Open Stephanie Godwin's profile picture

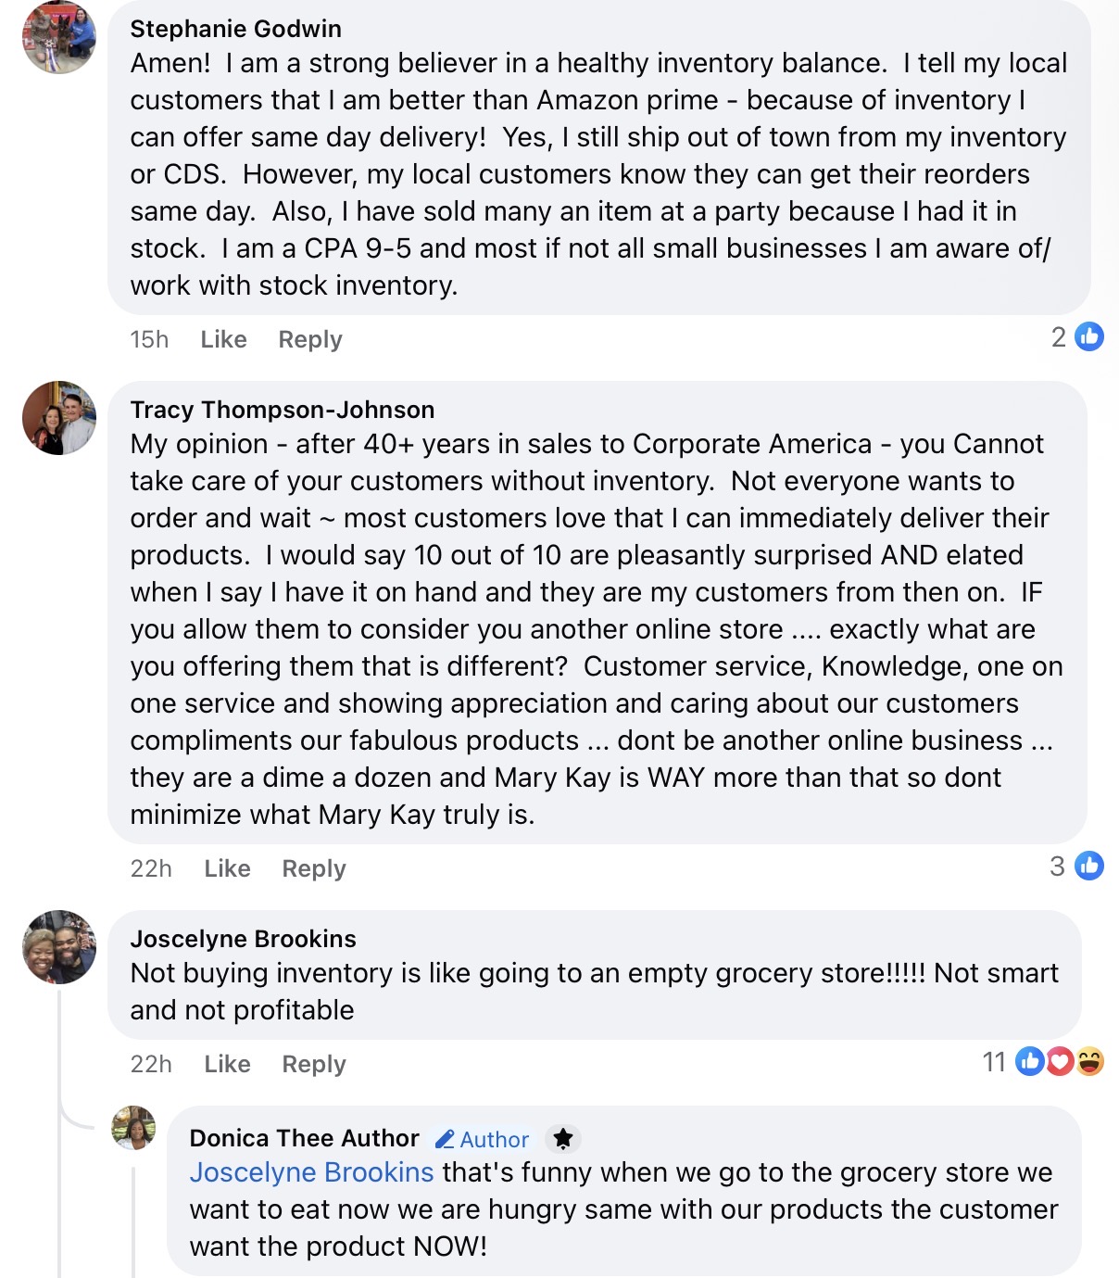(59, 37)
